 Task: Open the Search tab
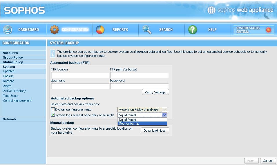coord(162,30)
